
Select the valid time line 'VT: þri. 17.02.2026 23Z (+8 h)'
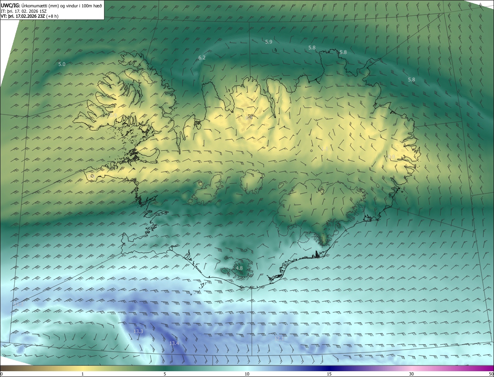(30, 17)
